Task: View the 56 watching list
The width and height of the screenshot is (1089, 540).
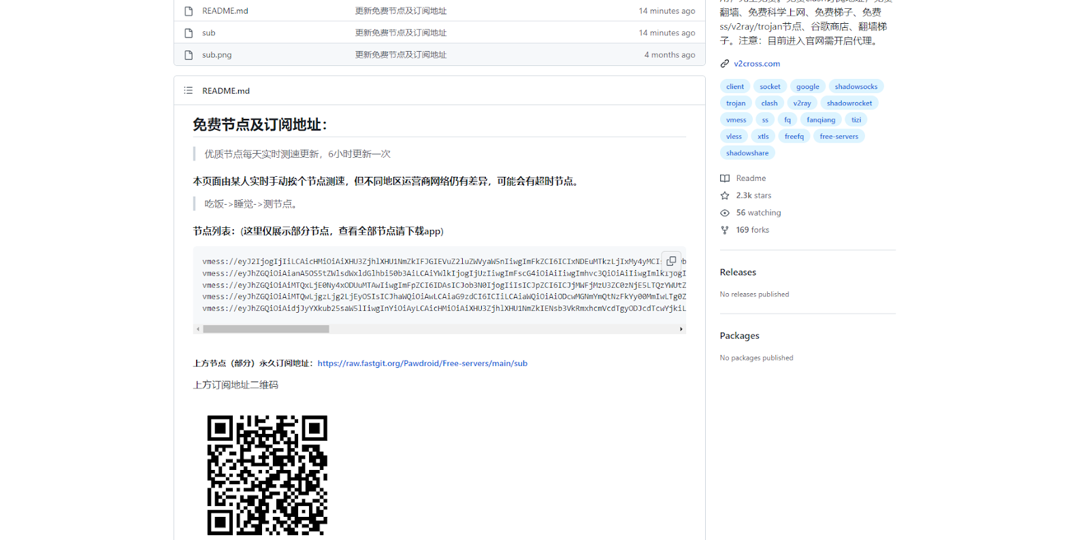Action: [x=758, y=213]
